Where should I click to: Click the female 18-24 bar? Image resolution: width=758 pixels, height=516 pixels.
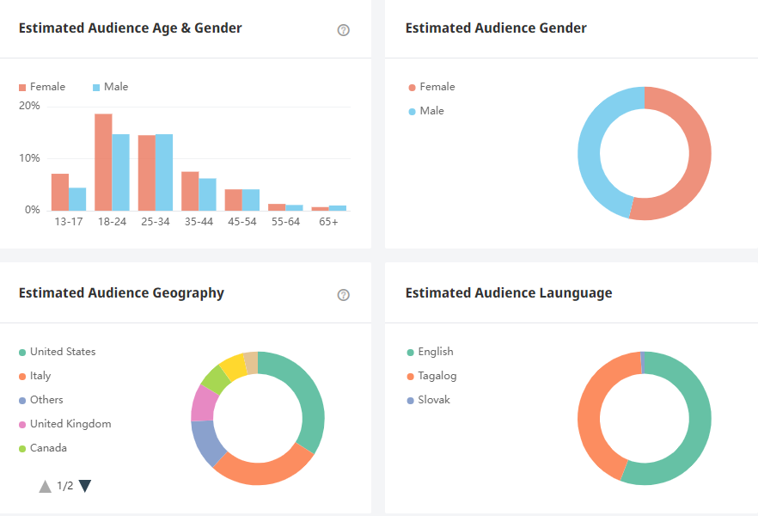103,163
